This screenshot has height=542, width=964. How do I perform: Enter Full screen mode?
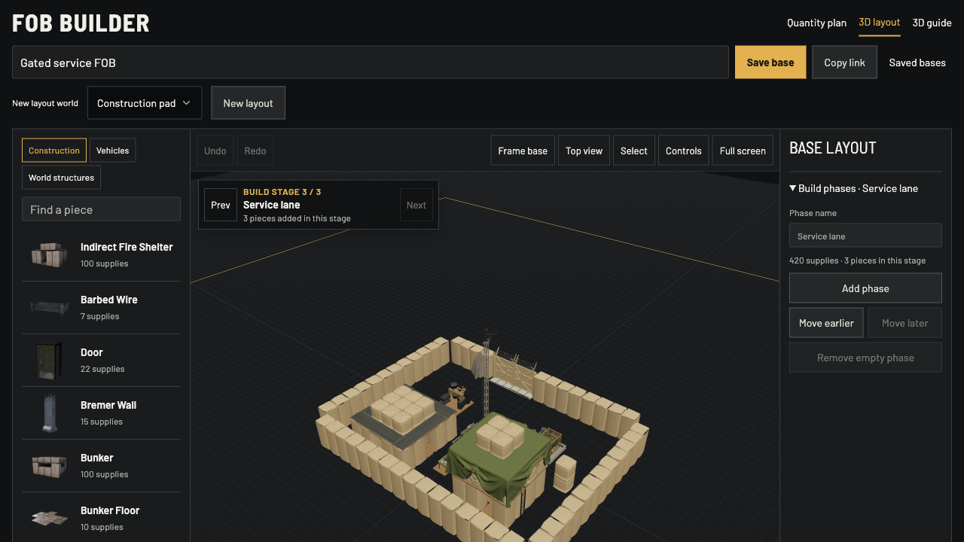[x=743, y=151]
